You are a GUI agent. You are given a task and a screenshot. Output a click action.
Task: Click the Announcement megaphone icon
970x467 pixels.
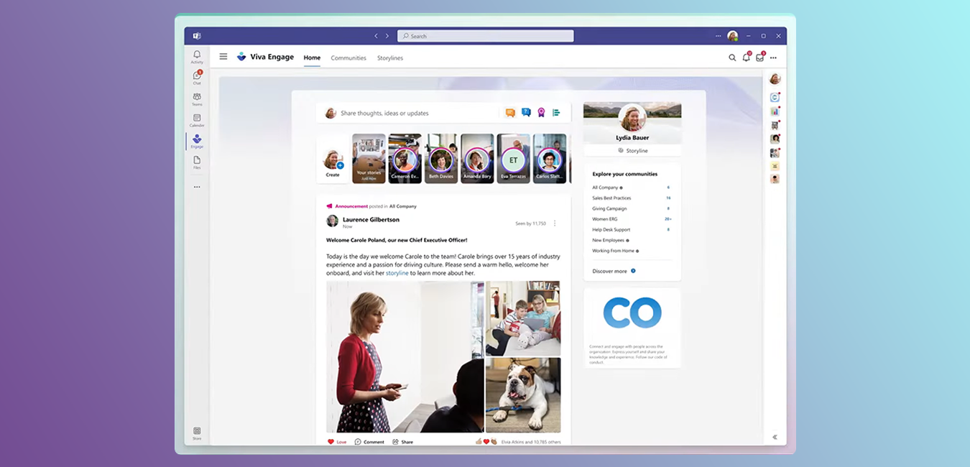click(x=330, y=206)
